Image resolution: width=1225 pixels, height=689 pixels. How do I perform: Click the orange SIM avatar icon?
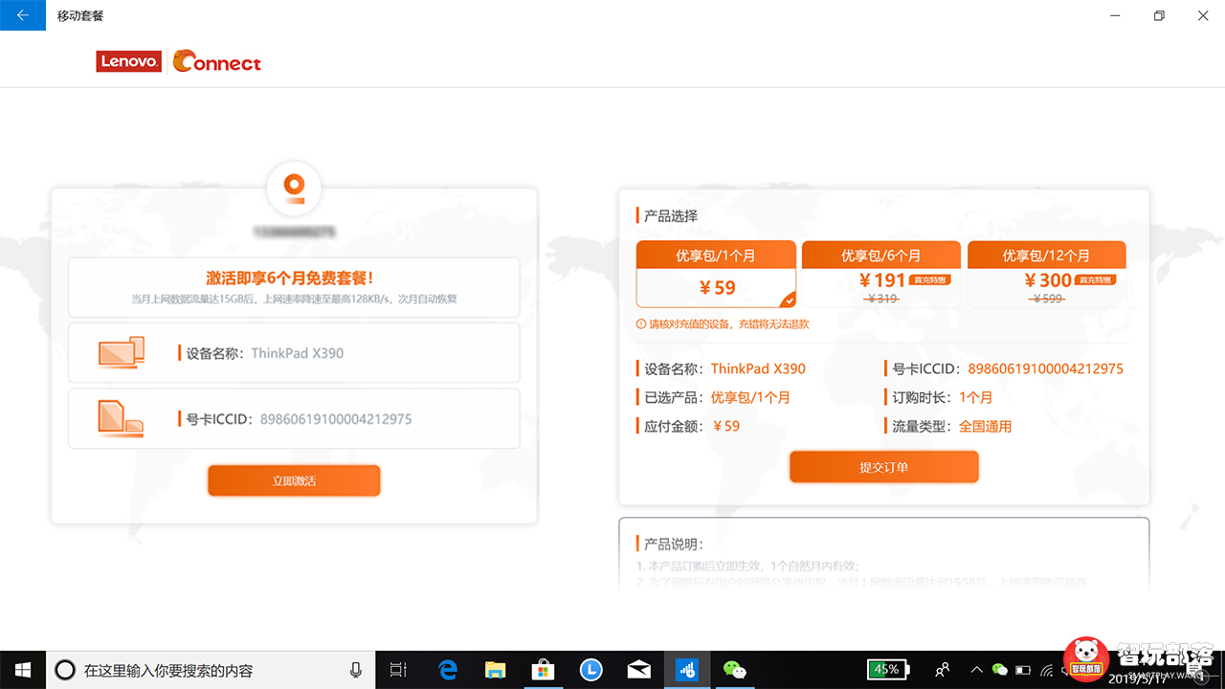tap(294, 187)
